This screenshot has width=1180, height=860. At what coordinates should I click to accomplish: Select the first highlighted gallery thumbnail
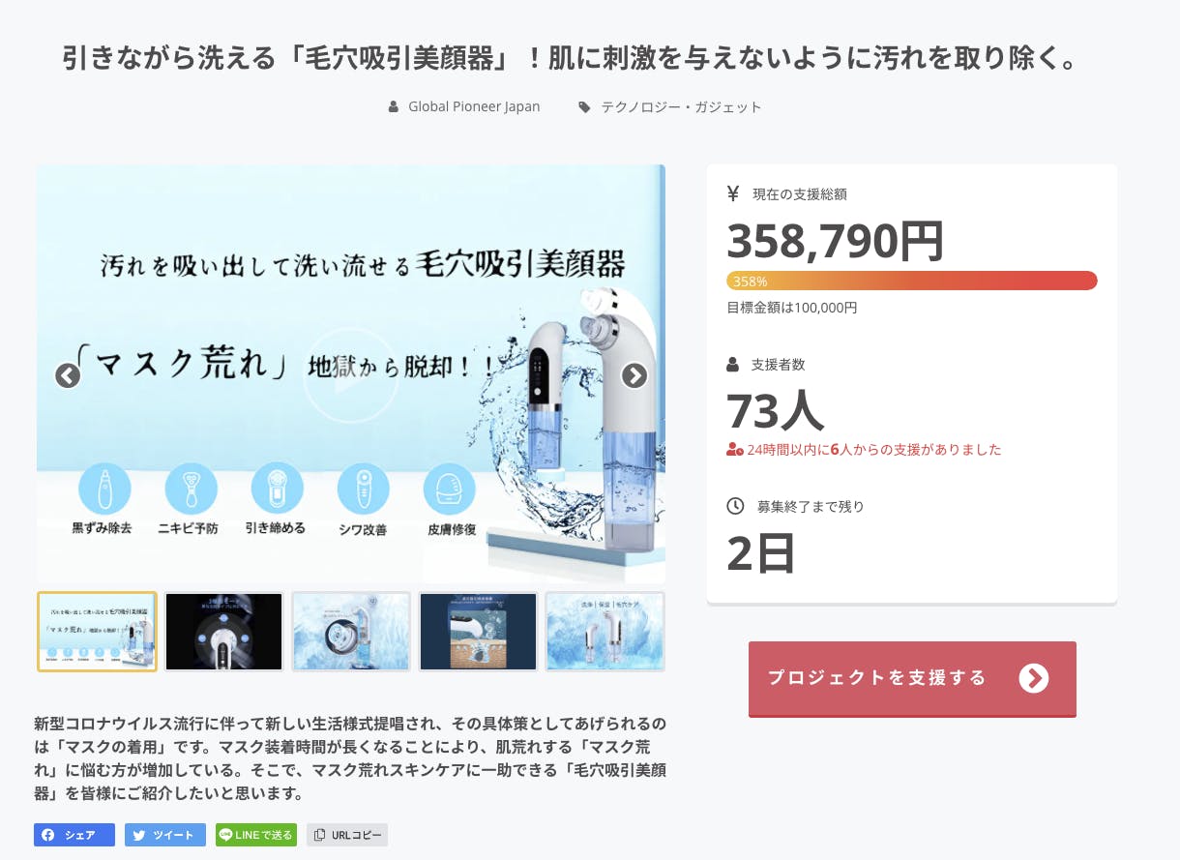97,632
